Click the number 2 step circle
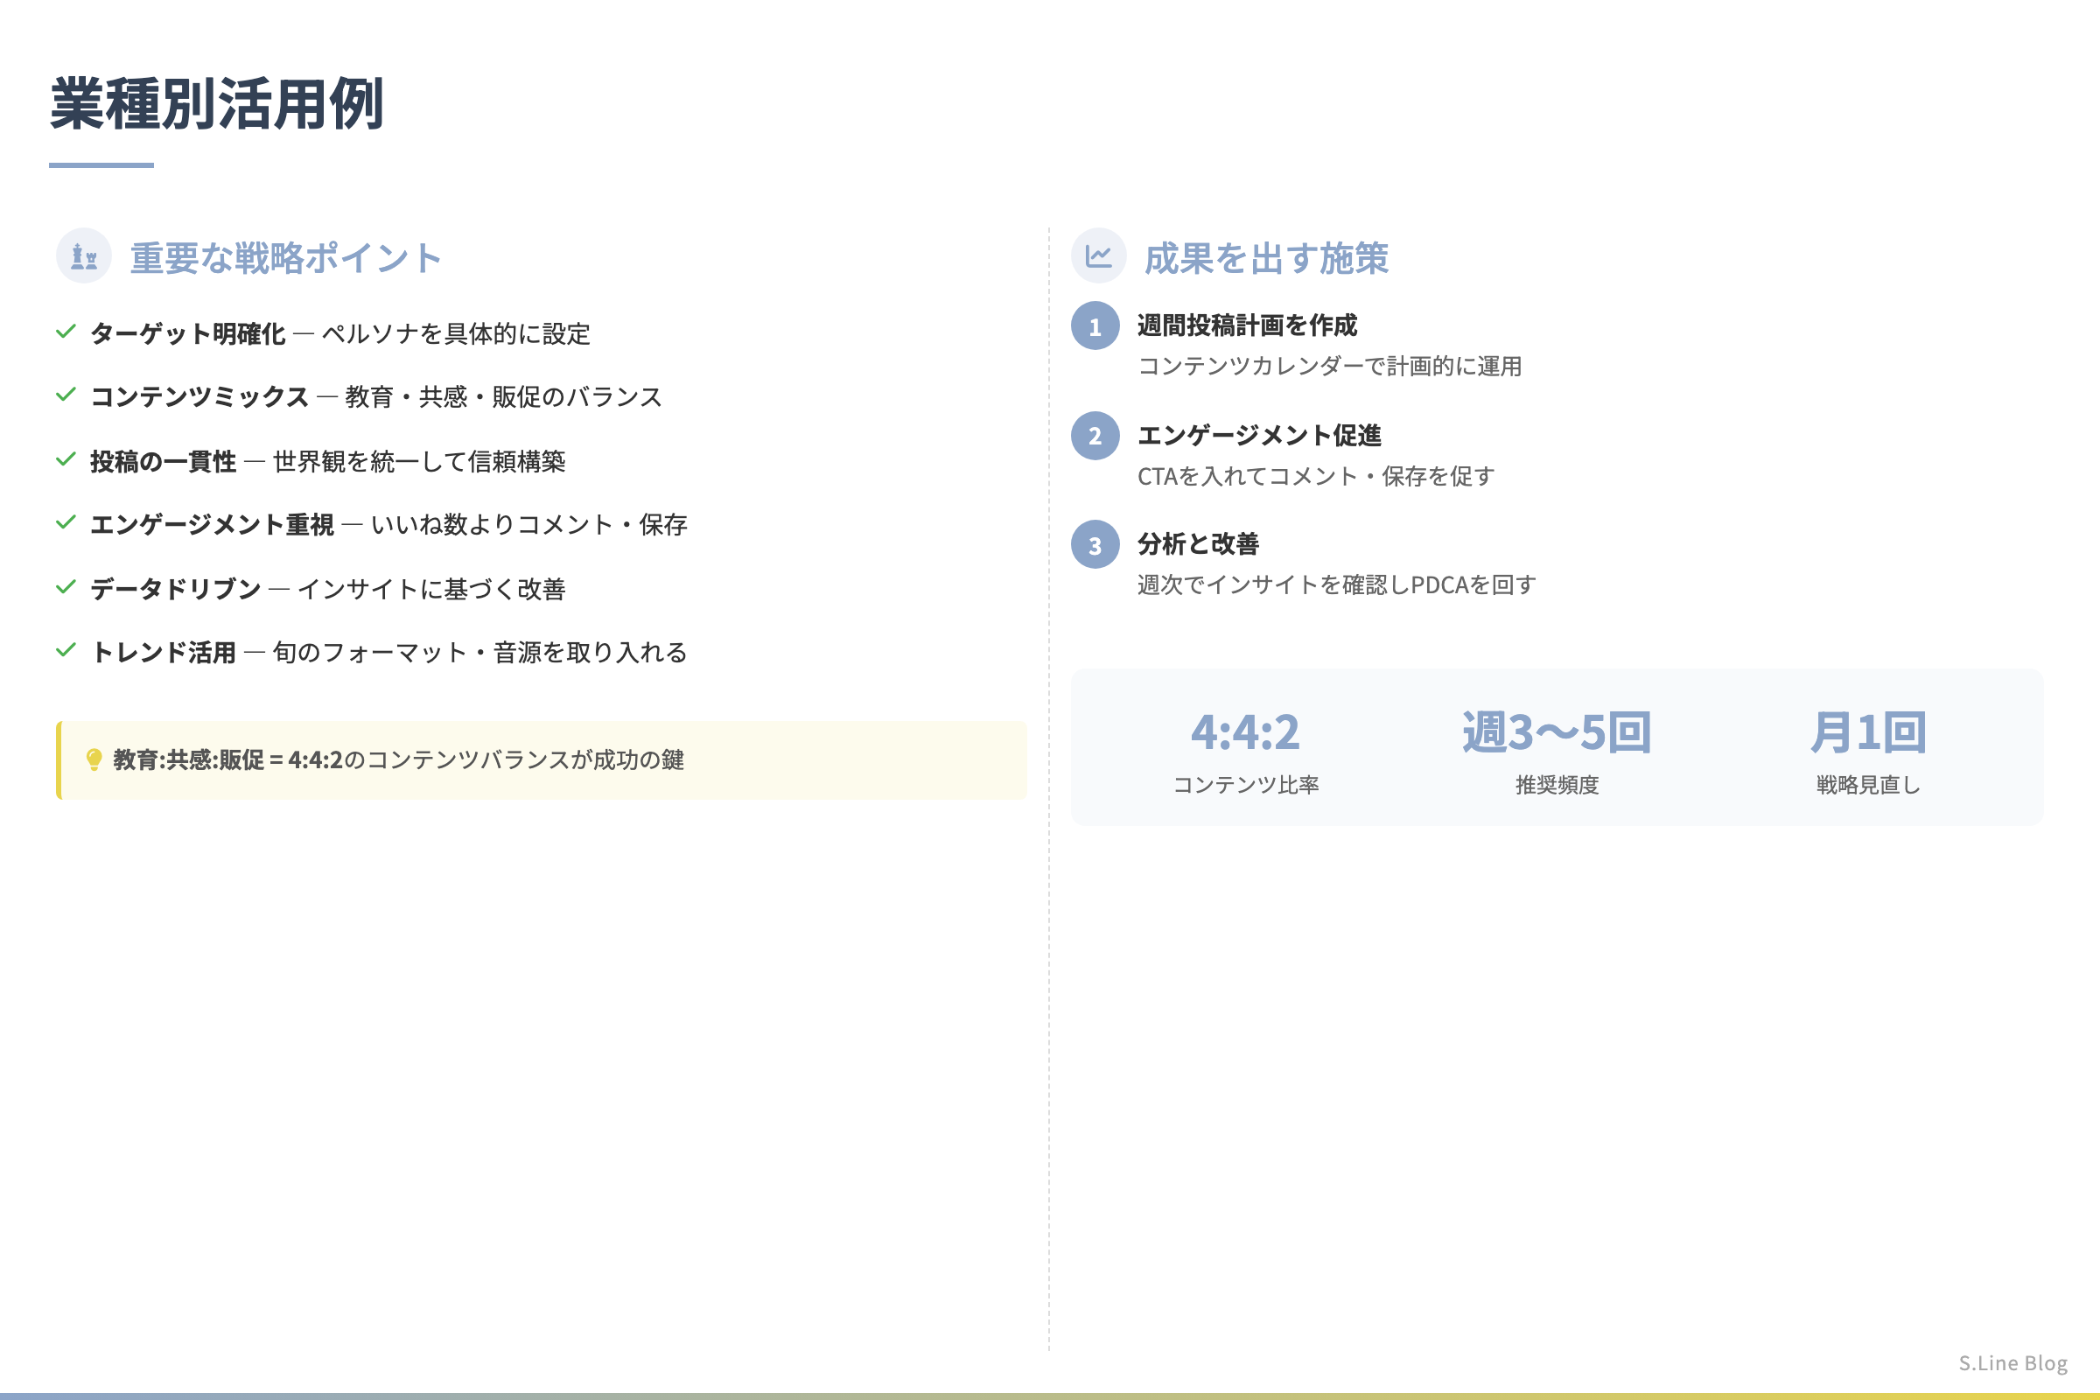 click(x=1095, y=436)
